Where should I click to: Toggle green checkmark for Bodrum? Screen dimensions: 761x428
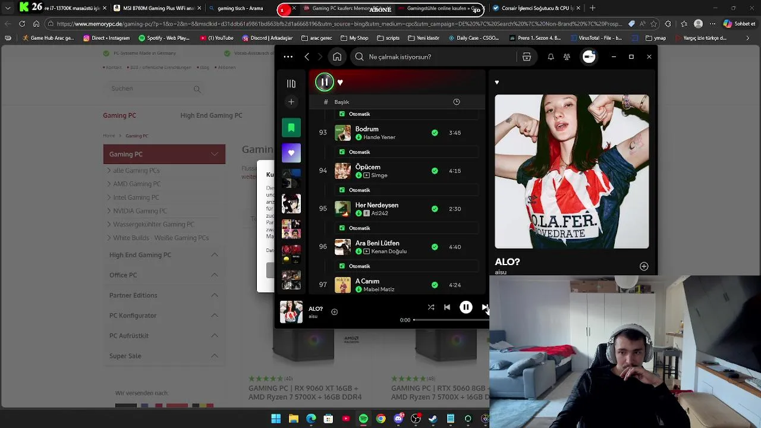click(435, 133)
